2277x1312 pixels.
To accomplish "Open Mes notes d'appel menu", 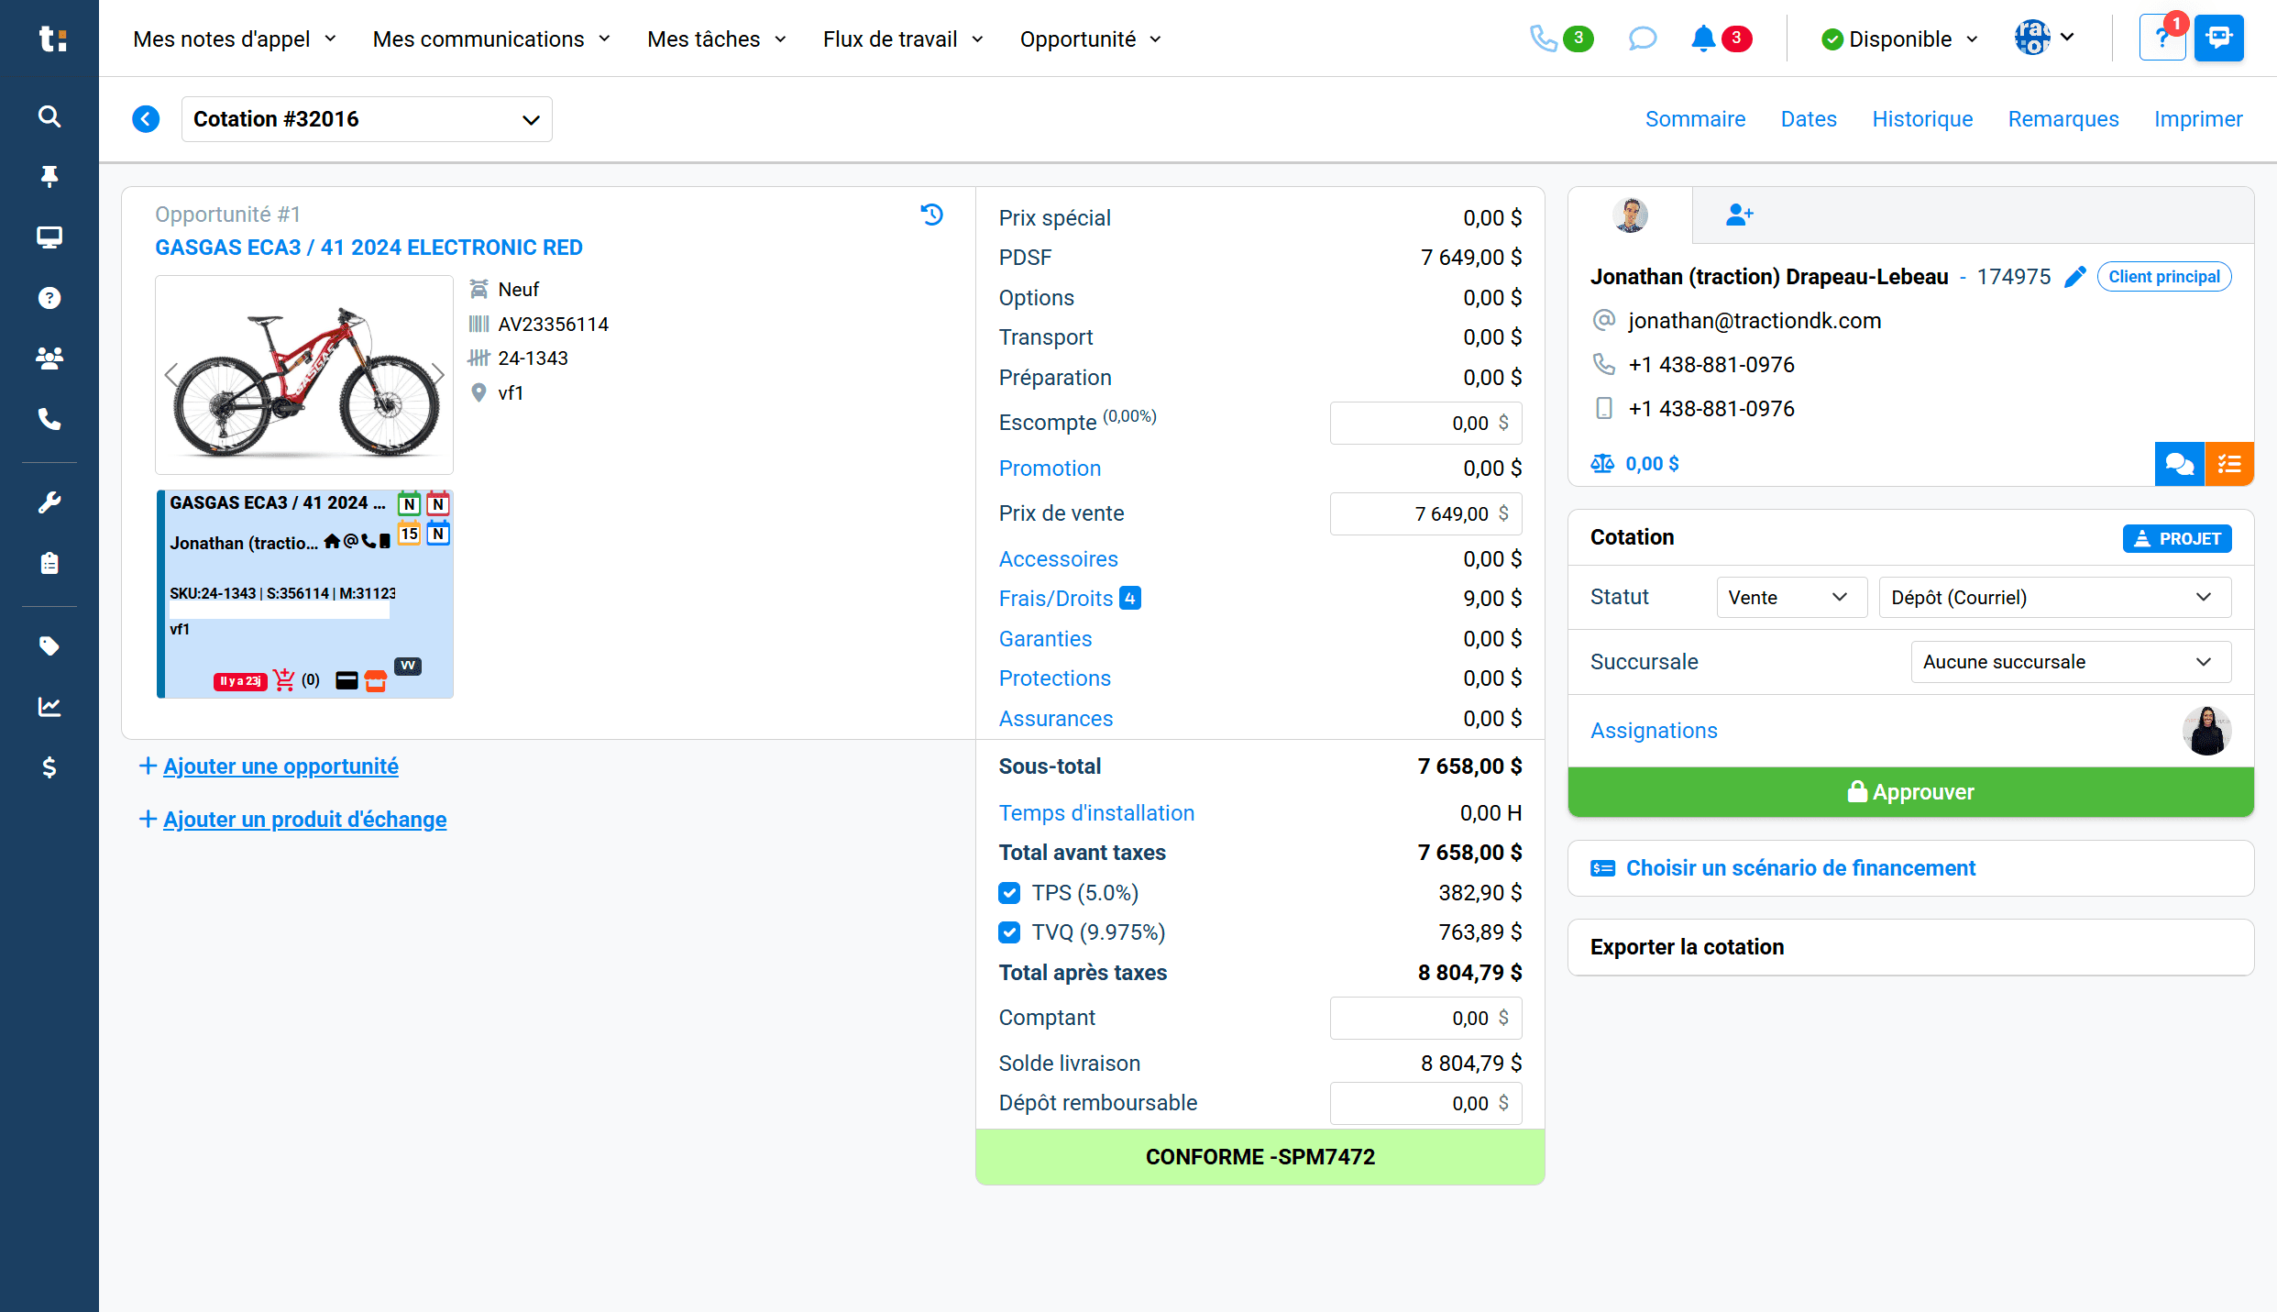I will click(235, 39).
